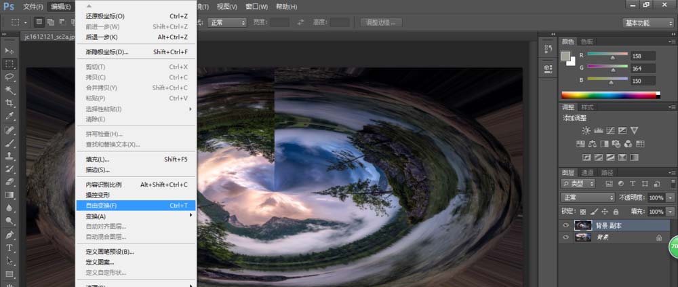Choose 后退一步(K) menu entry
This screenshot has height=287, width=678.
click(x=136, y=37)
